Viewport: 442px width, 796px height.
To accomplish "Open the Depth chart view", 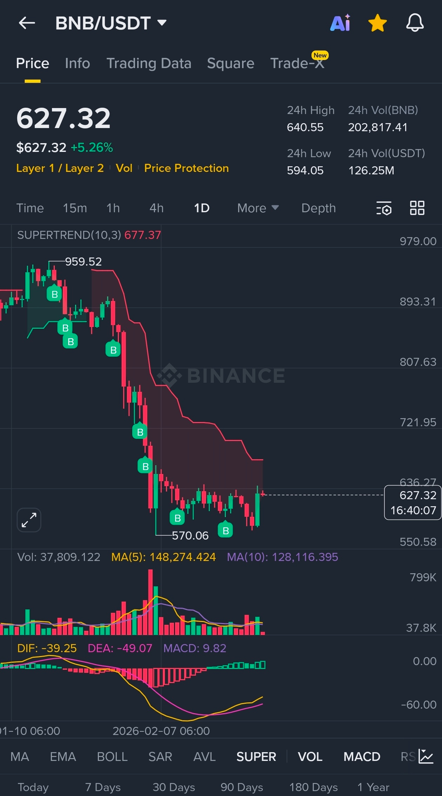I will tap(319, 208).
